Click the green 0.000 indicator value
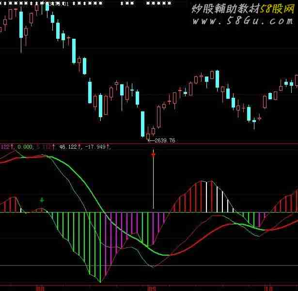Screen dimensions: 298x291 [25, 147]
